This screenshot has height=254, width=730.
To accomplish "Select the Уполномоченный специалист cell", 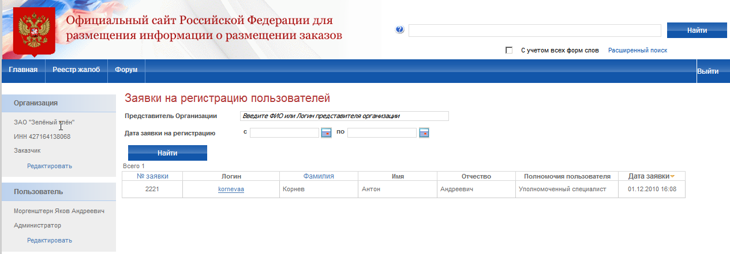I will (567, 189).
